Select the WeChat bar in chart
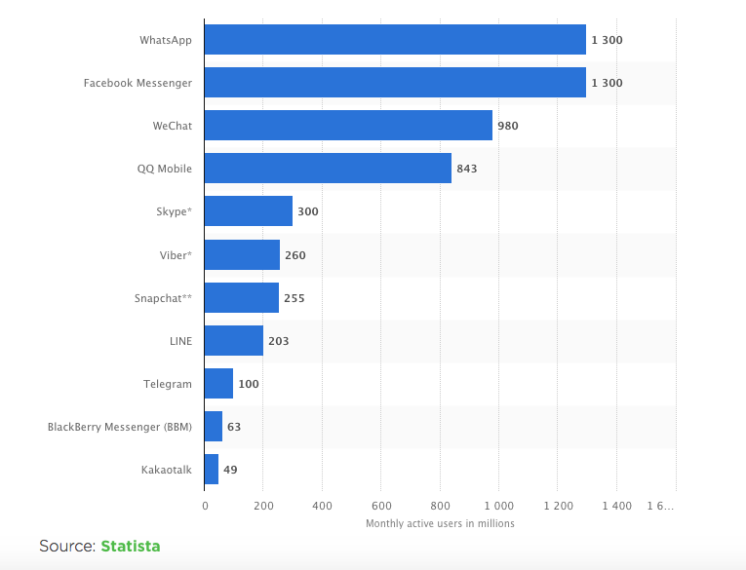The width and height of the screenshot is (746, 570). pos(348,125)
